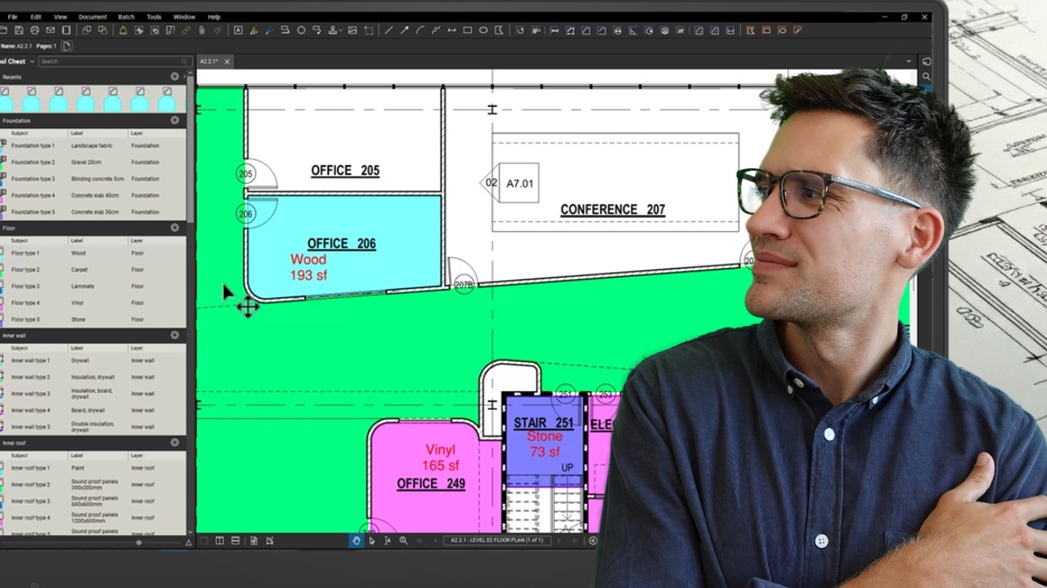Open the File menu
This screenshot has height=588, width=1047.
(12, 16)
